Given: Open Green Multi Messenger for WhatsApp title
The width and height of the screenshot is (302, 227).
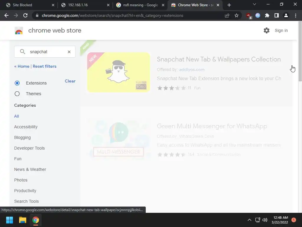Looking at the screenshot, I should [x=212, y=126].
